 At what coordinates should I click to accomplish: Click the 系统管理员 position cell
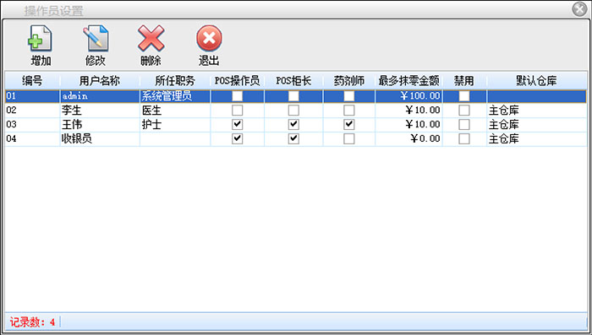click(175, 96)
